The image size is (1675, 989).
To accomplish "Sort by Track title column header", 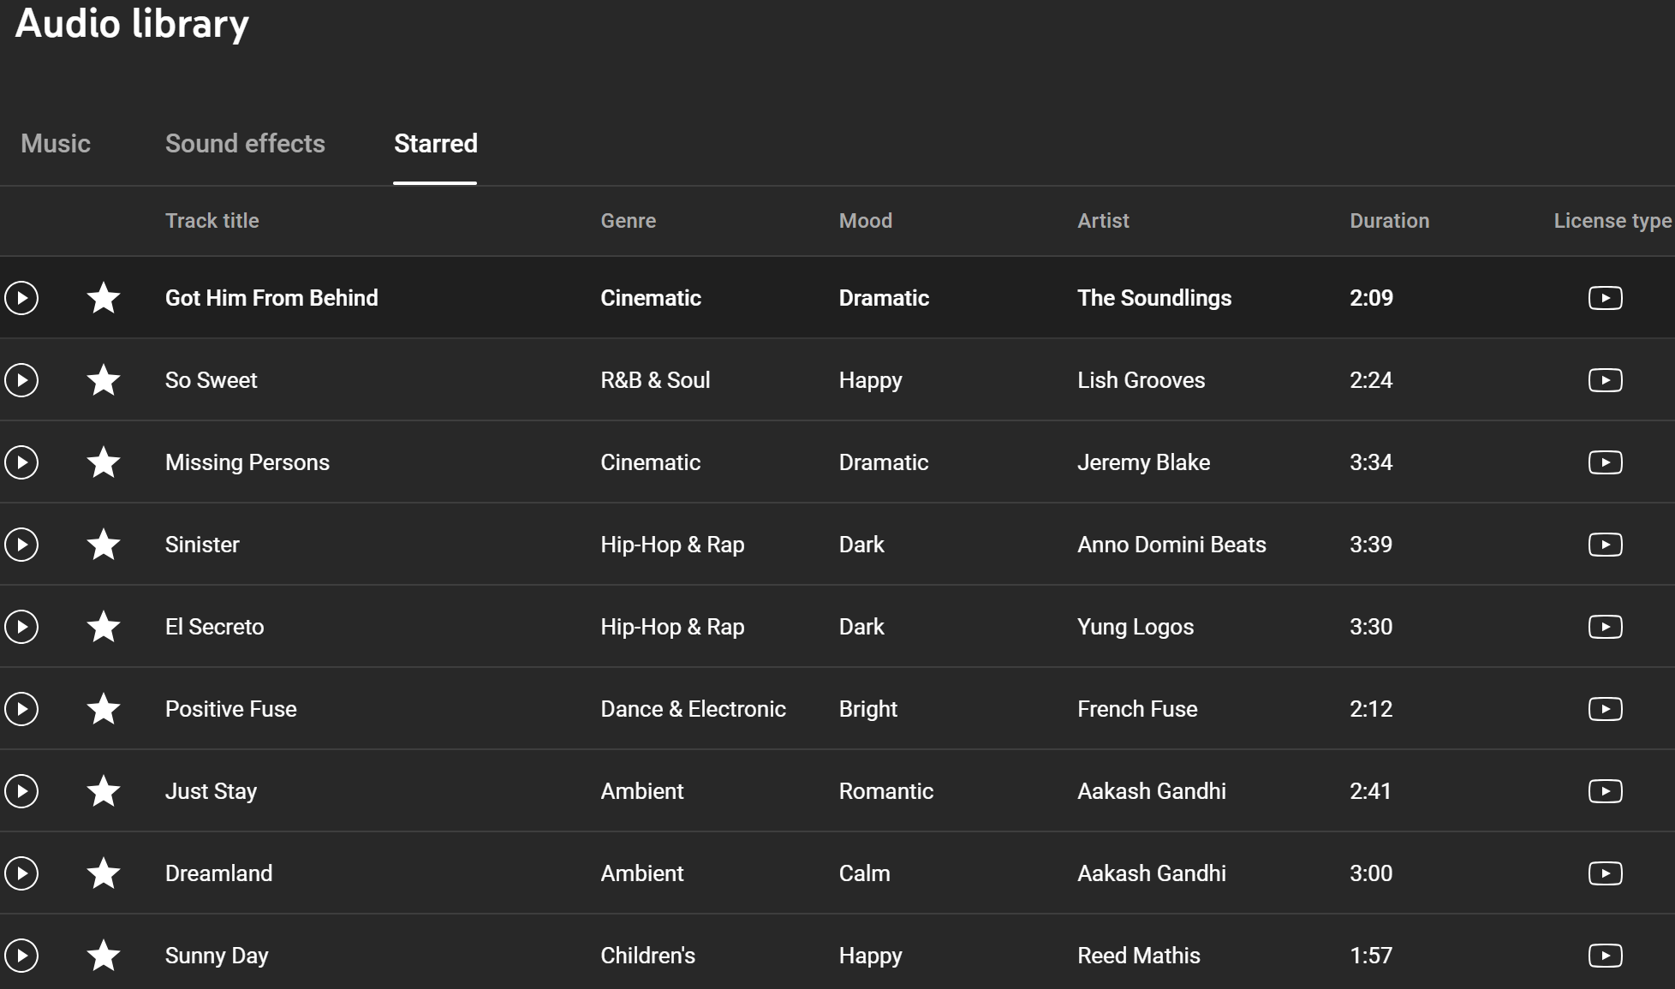I will [212, 221].
